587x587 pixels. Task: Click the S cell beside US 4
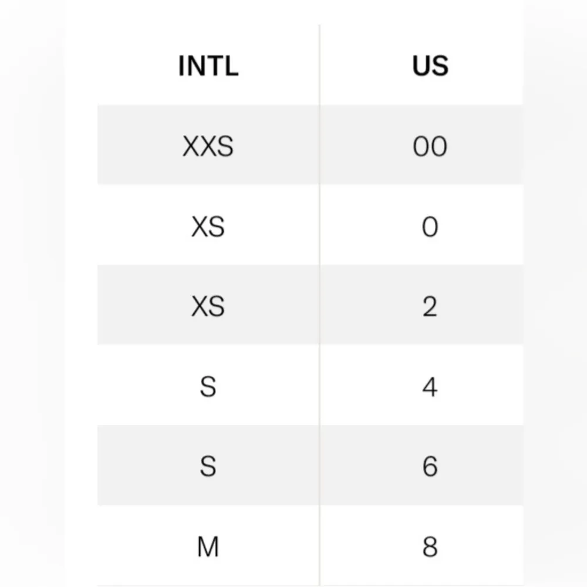208,386
